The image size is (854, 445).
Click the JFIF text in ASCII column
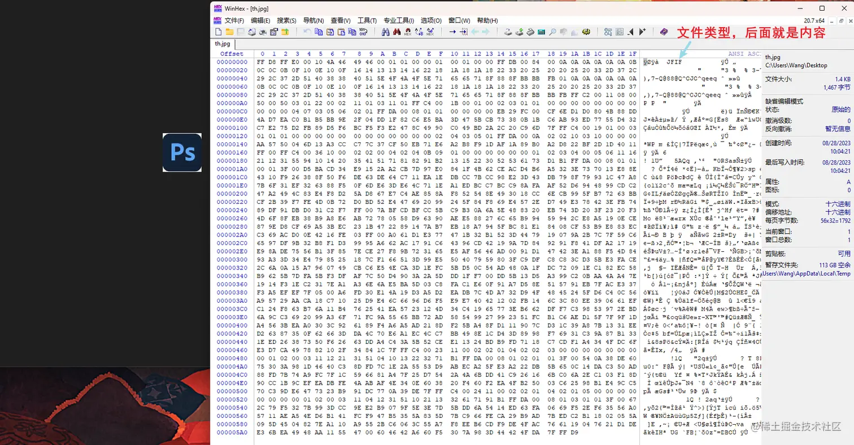pos(674,62)
